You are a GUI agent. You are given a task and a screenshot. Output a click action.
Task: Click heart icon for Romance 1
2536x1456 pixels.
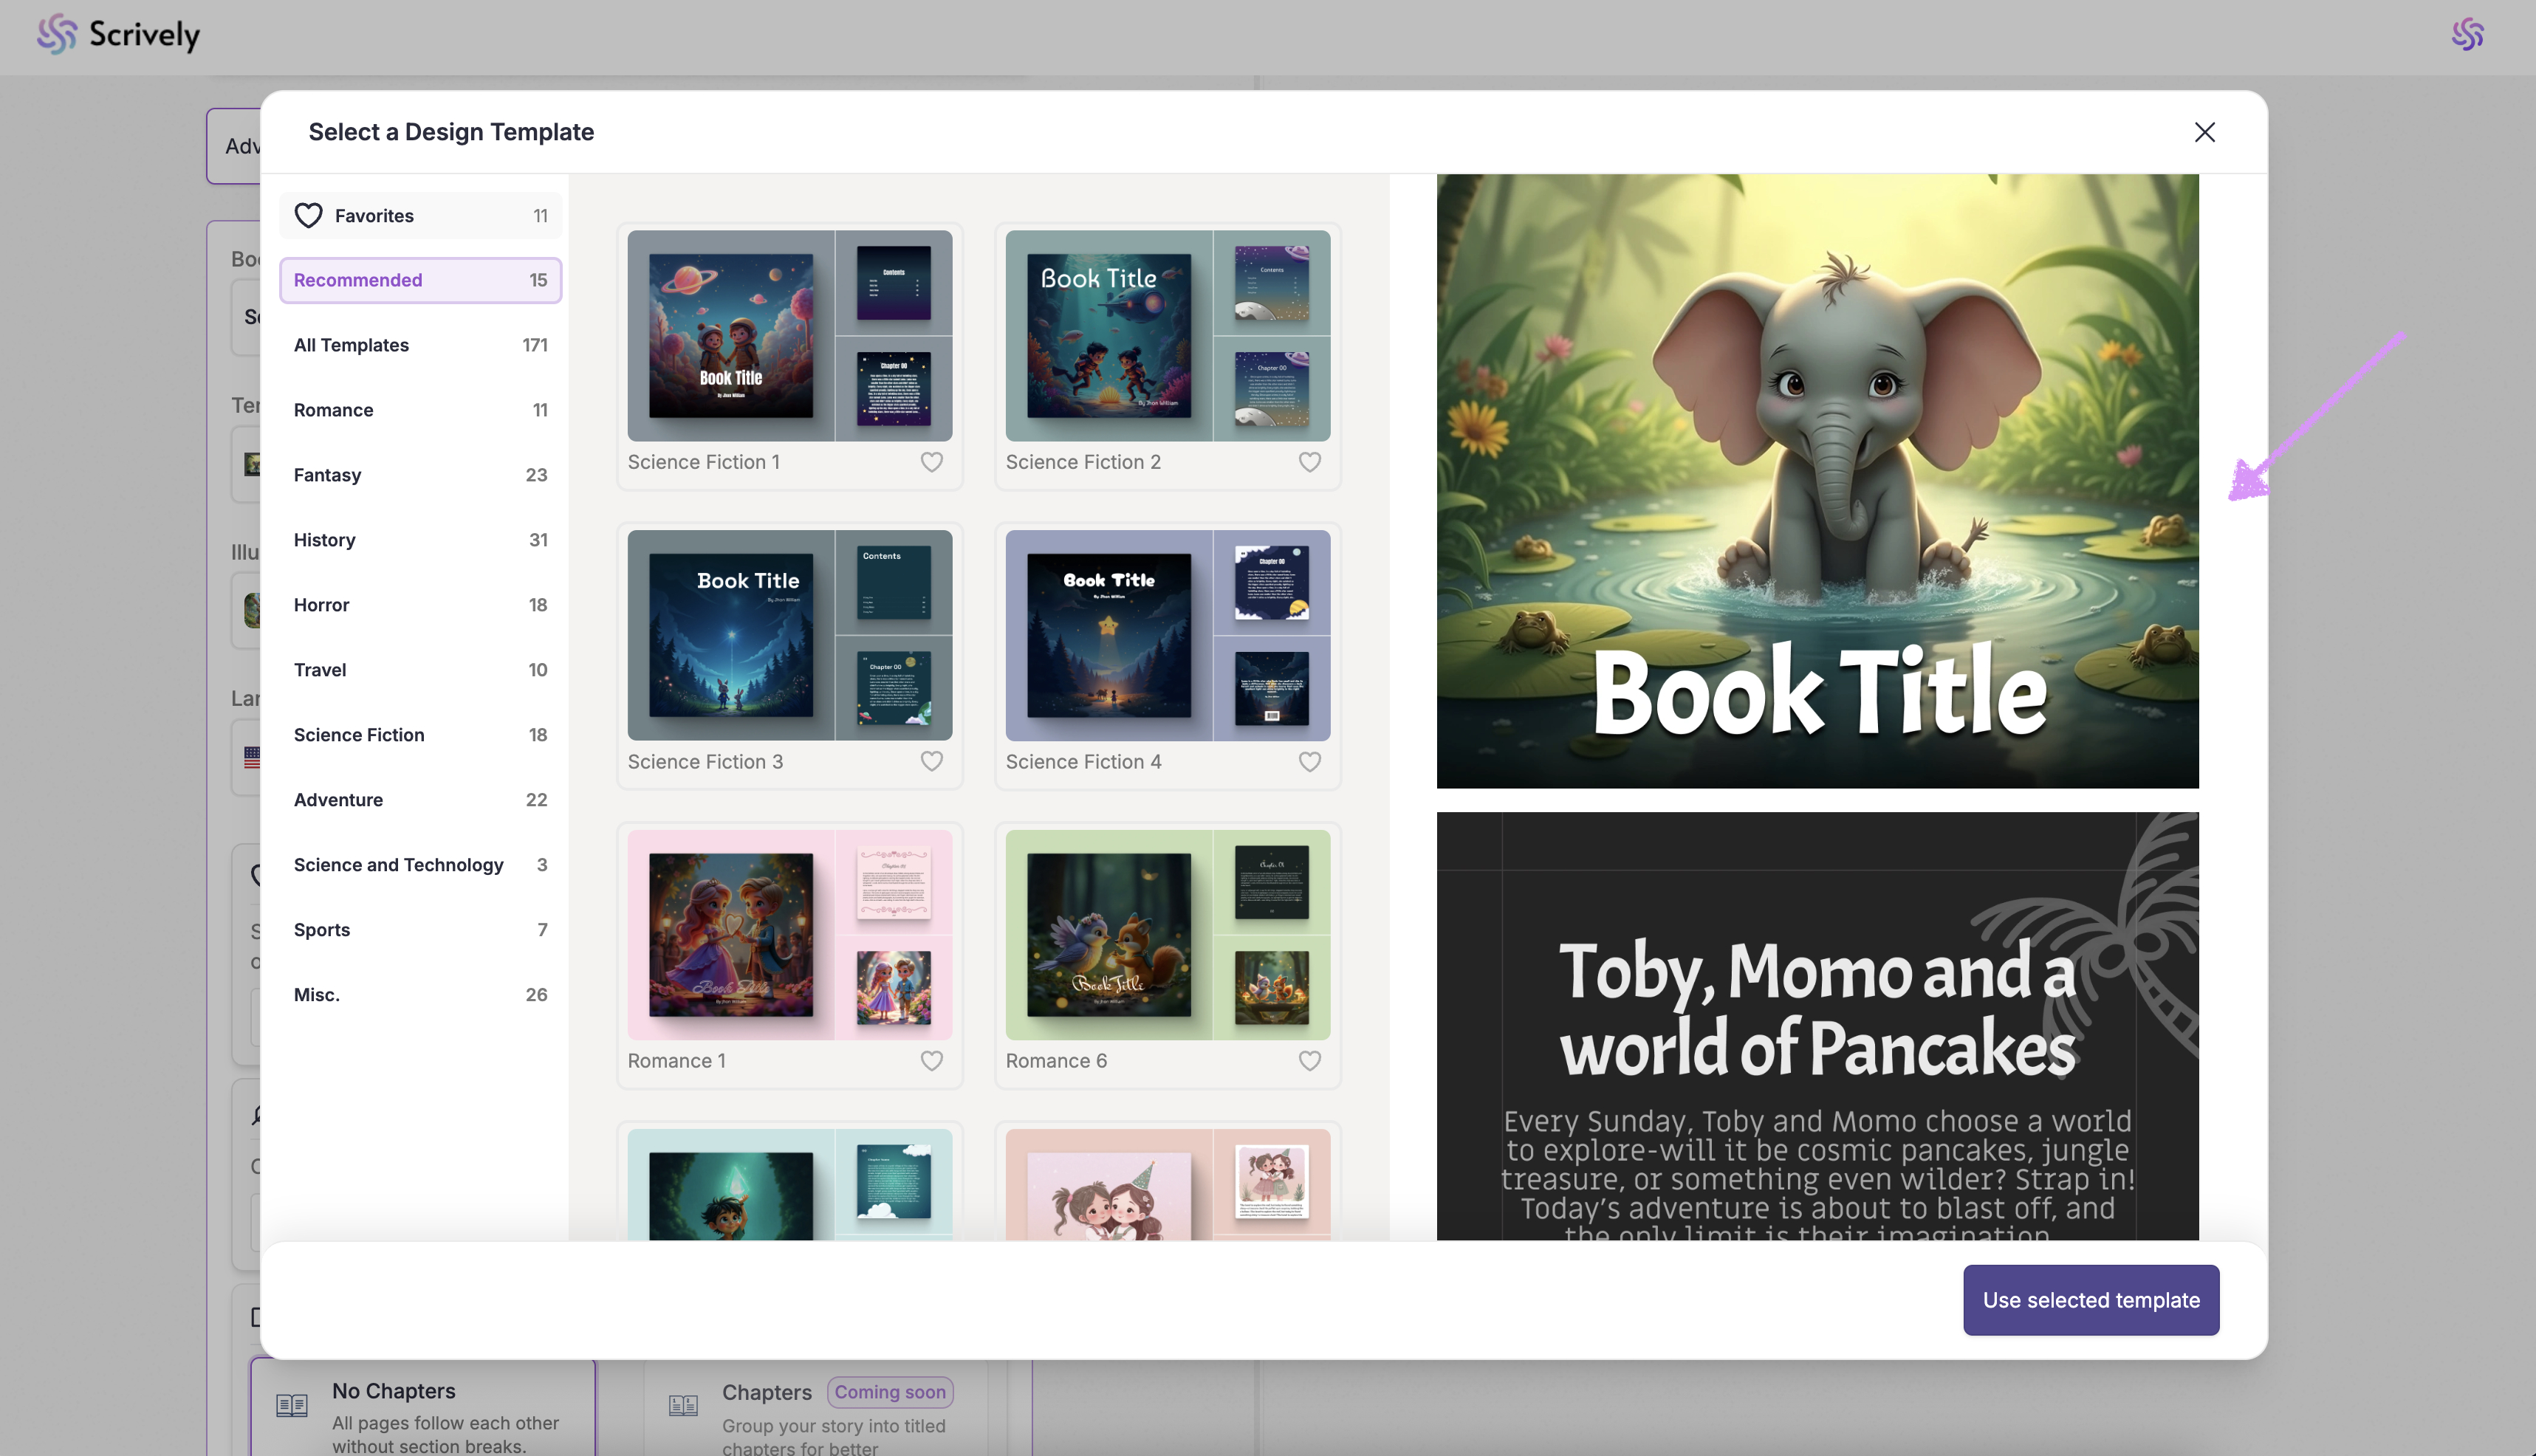point(931,1061)
